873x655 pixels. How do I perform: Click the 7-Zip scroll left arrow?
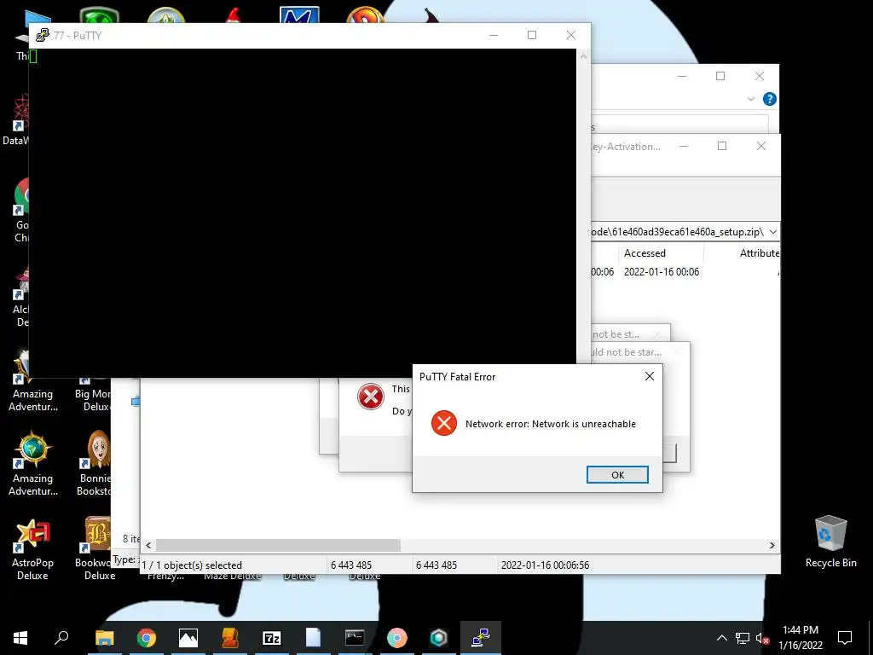148,545
